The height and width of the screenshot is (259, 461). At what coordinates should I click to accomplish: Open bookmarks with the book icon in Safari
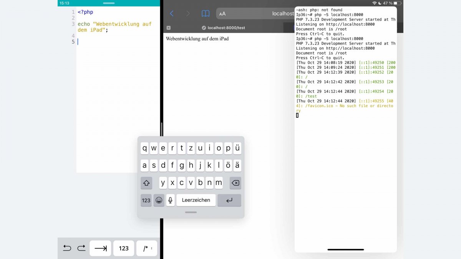[206, 13]
